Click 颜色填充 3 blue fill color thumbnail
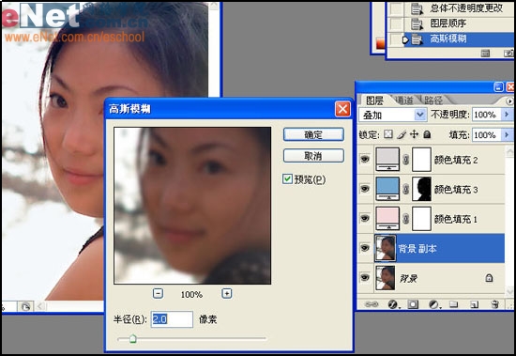Screen dimensions: 516x356 coord(387,189)
